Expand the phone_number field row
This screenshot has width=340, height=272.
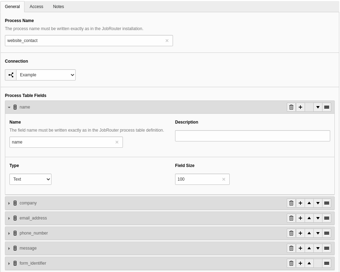(x=9, y=233)
